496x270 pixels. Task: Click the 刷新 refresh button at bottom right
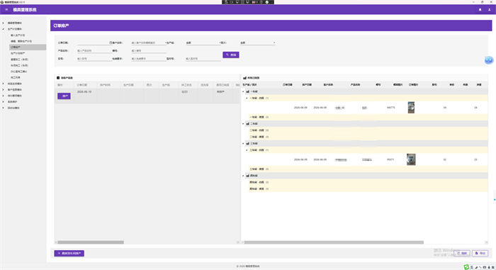461,253
